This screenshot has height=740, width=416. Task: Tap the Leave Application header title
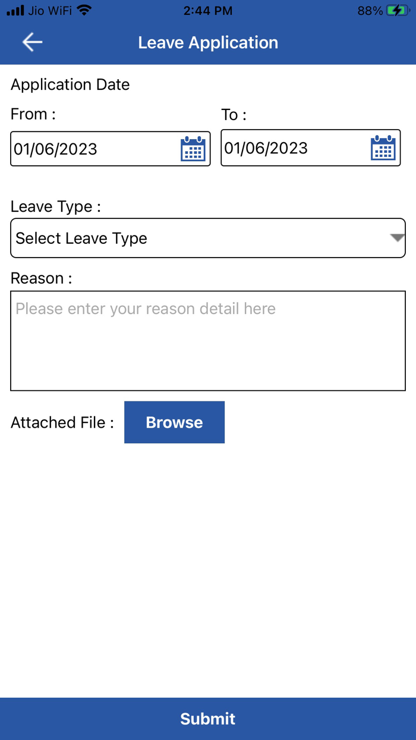pos(208,43)
